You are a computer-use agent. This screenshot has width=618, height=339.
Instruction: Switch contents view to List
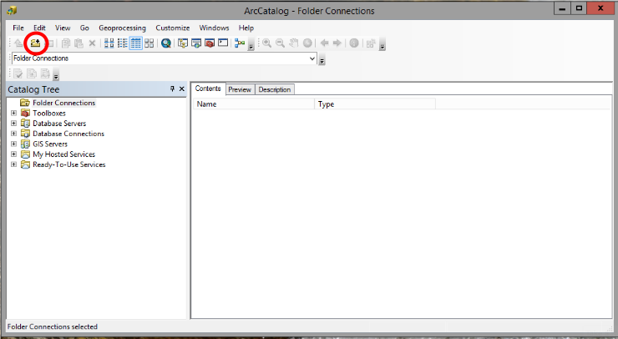coord(123,43)
